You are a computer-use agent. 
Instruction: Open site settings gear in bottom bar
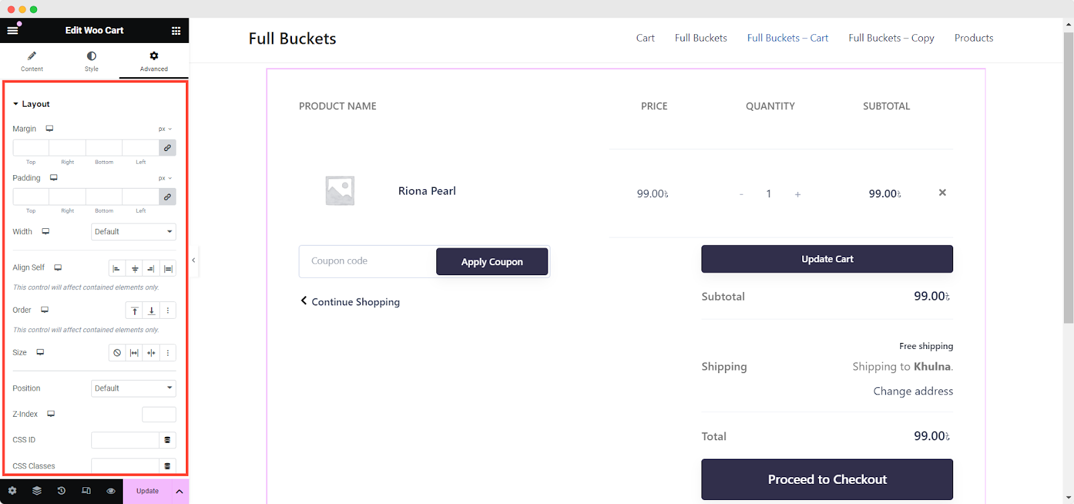point(12,491)
